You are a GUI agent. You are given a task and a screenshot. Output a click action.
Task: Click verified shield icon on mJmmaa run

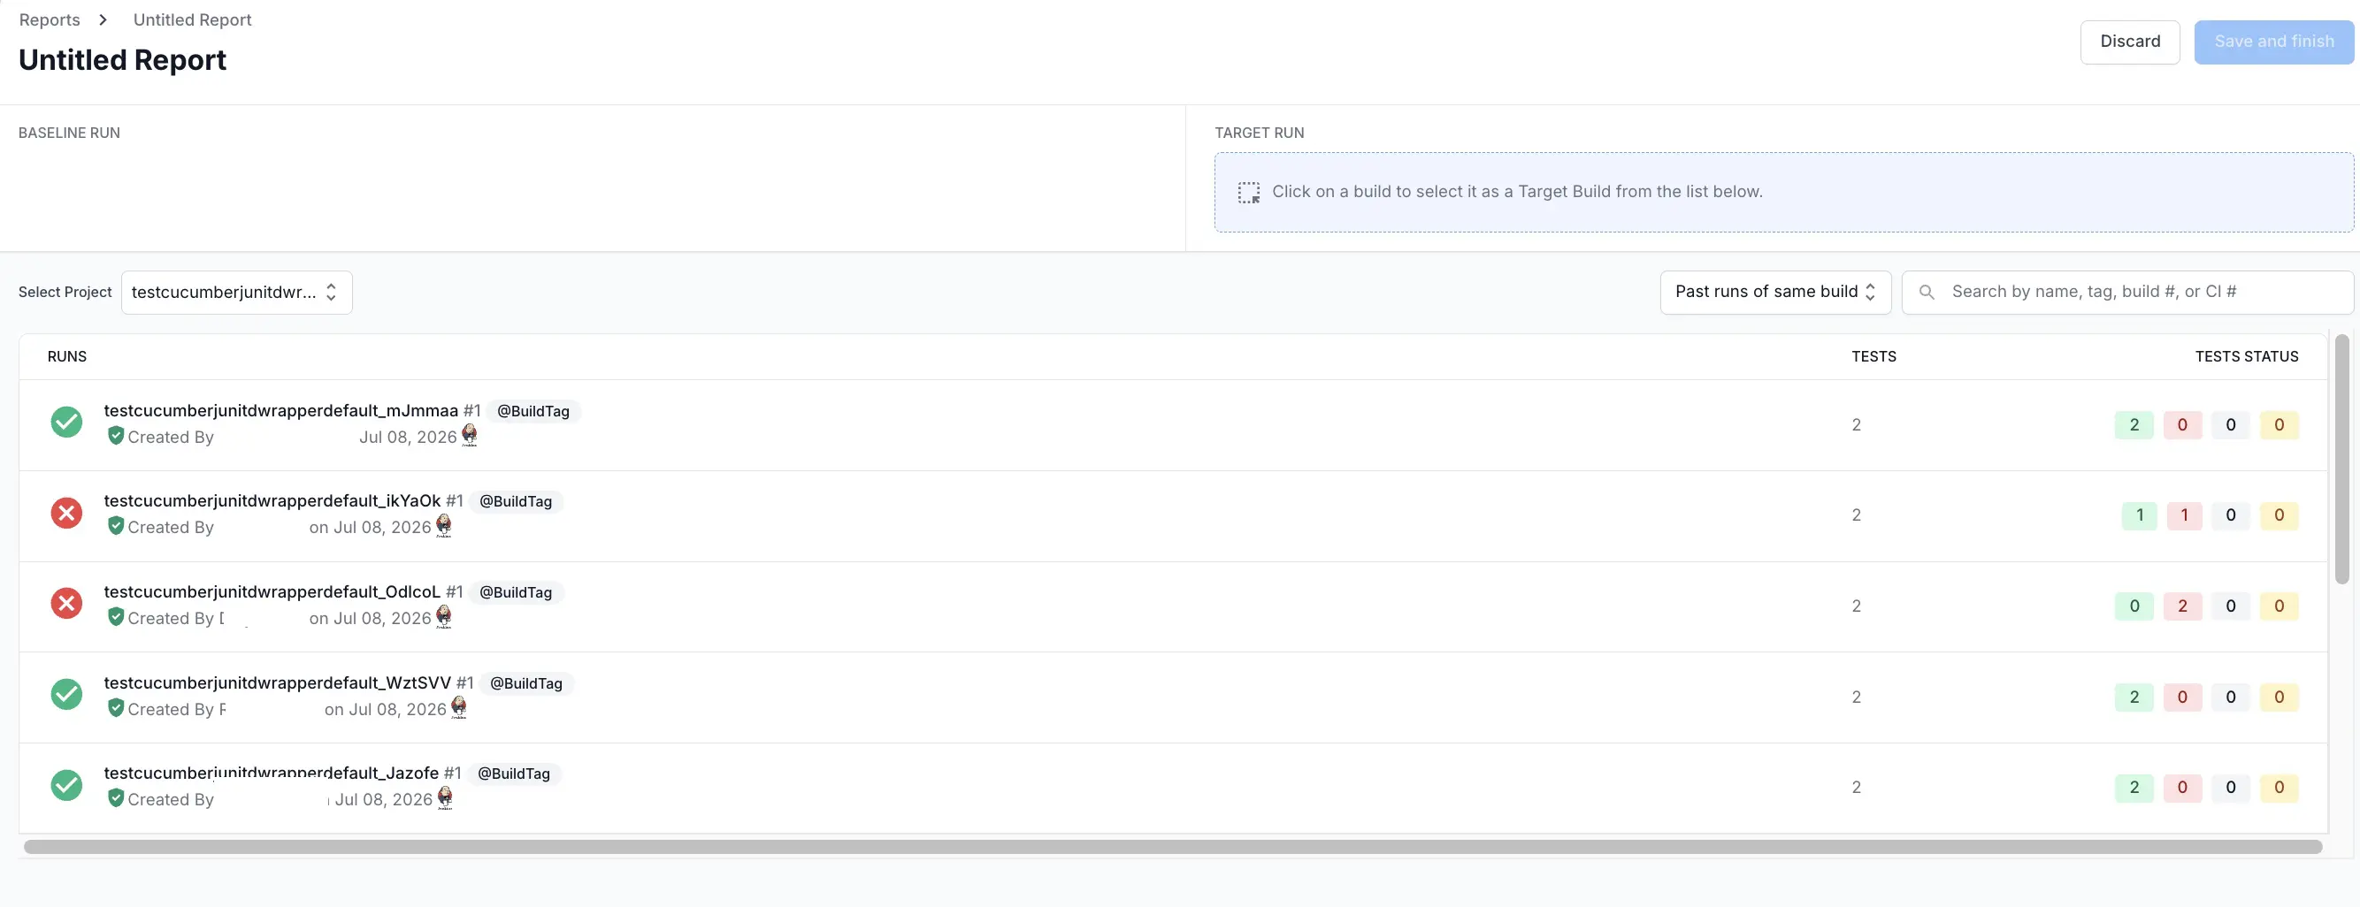[x=115, y=436]
